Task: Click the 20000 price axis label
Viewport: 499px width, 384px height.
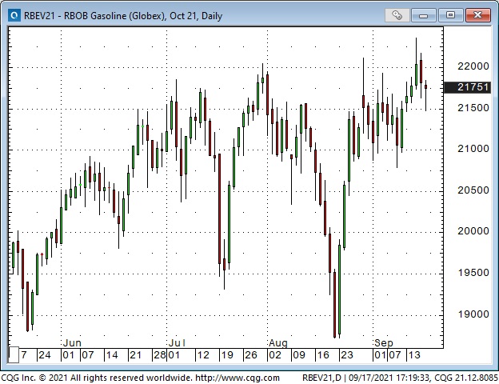Action: [473, 231]
